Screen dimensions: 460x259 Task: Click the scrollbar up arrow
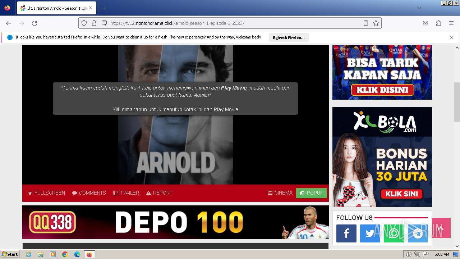point(457,47)
